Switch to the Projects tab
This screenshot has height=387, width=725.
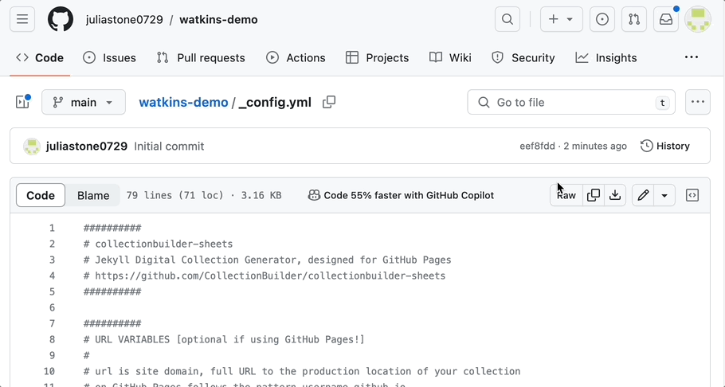tap(377, 58)
